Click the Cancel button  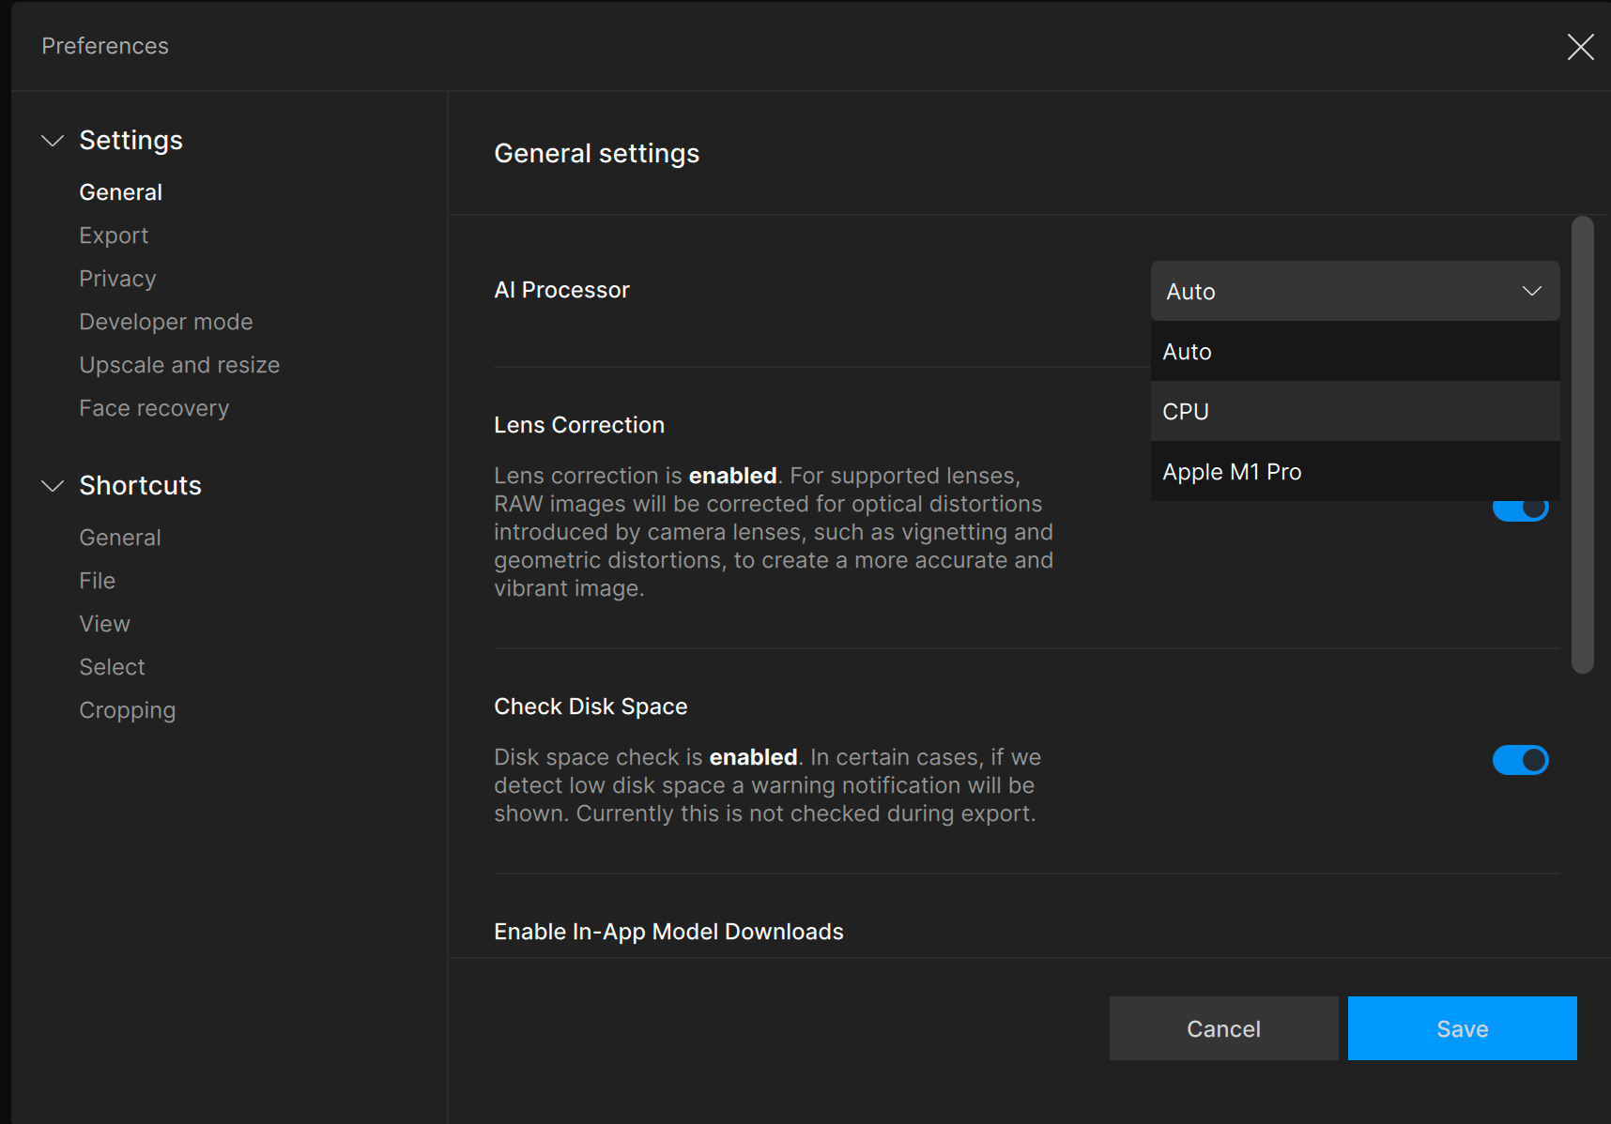click(x=1223, y=1028)
